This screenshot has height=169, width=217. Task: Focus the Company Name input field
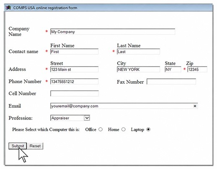coord(113,32)
